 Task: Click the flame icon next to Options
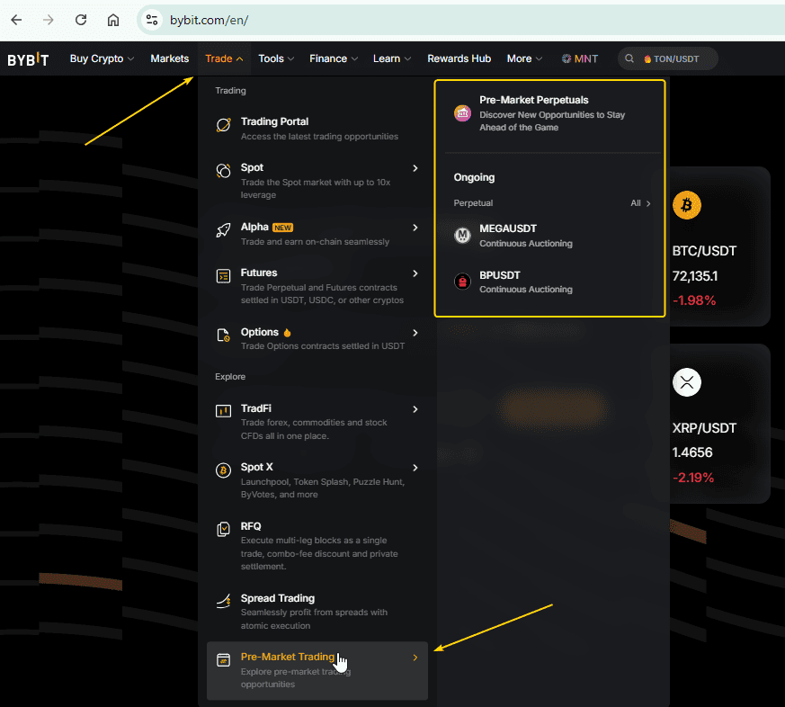point(287,333)
